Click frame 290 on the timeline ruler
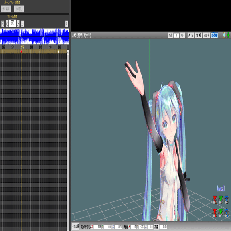 click(50, 47)
